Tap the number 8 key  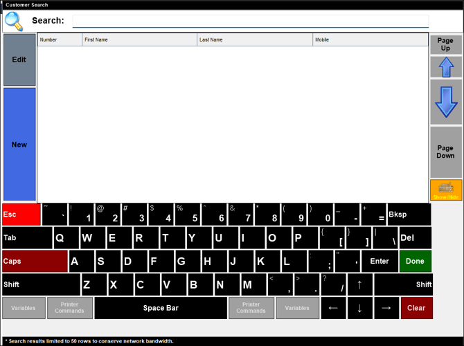(267, 215)
